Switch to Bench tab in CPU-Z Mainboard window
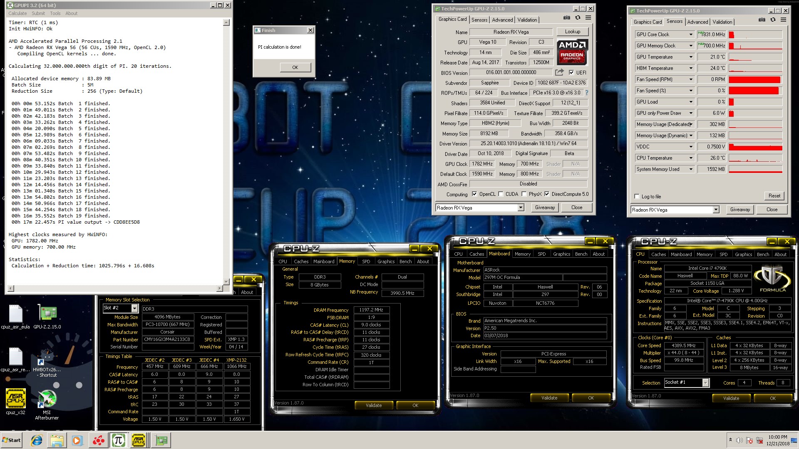Viewport: 799px width, 449px height. [581, 254]
